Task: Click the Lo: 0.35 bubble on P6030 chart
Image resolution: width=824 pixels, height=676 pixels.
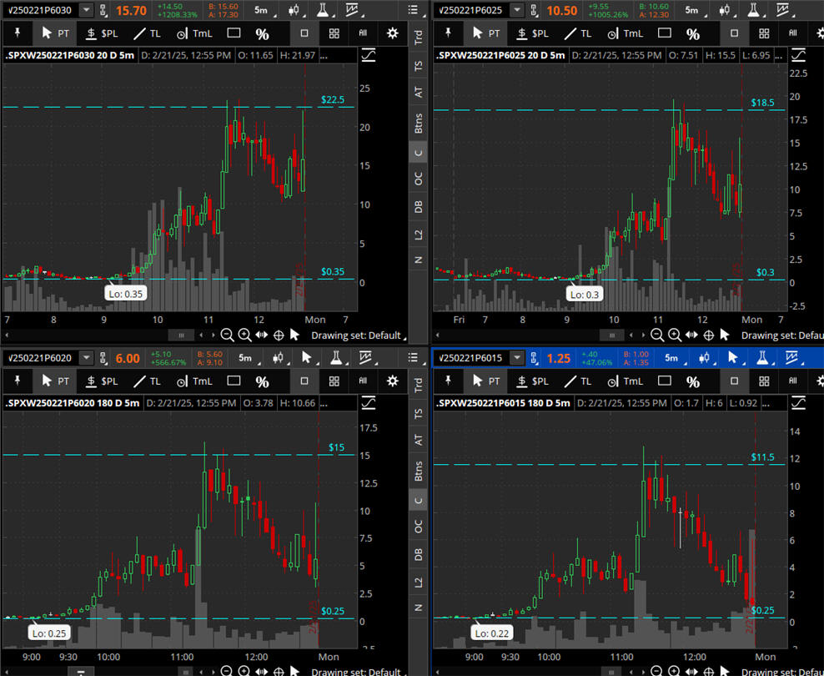Action: pyautogui.click(x=126, y=293)
